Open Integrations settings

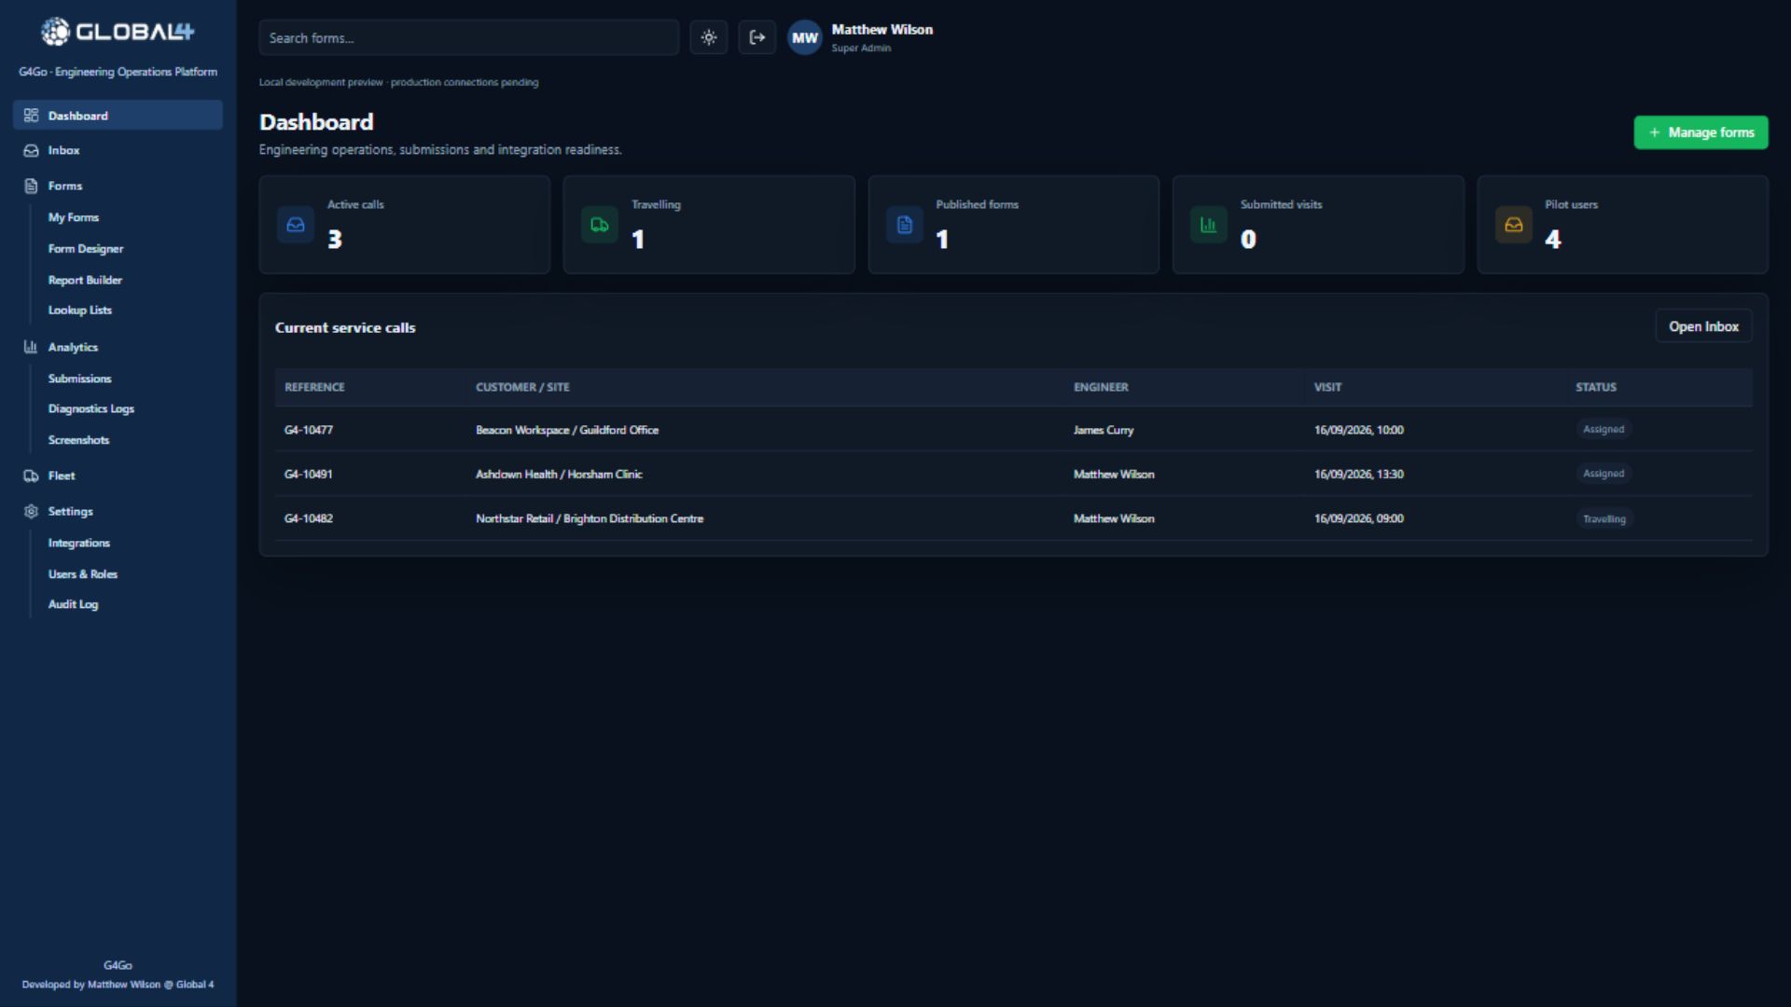79,543
